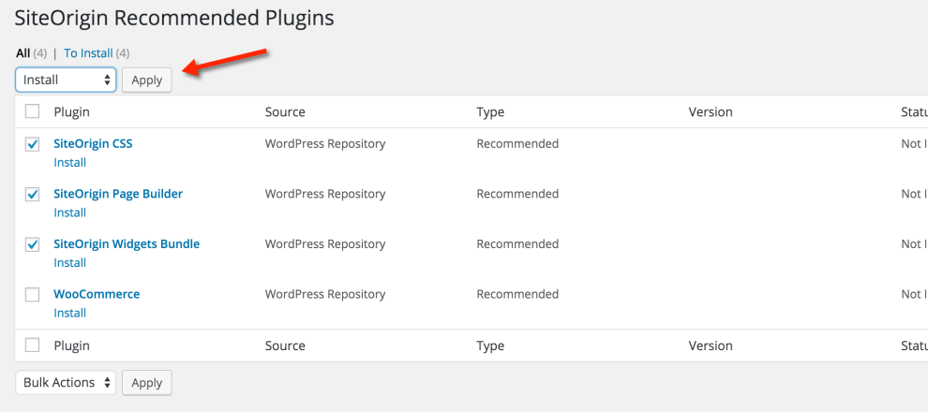Click the top Apply button
This screenshot has width=928, height=412.
(146, 80)
